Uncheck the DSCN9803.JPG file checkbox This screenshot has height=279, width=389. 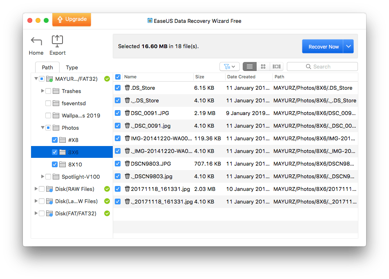click(x=118, y=164)
